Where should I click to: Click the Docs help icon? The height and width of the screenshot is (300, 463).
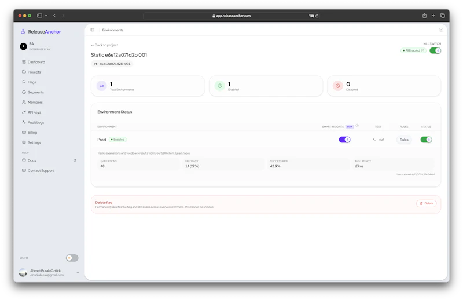pyautogui.click(x=24, y=160)
